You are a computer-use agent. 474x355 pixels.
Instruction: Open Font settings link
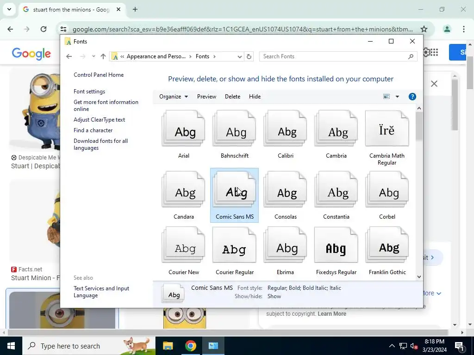coord(89,92)
